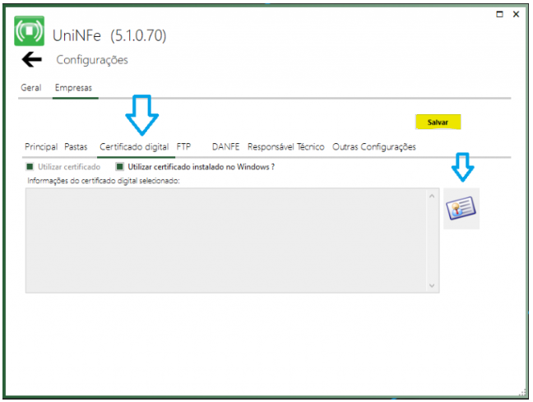Screen dimensions: 533x402
Task: Toggle Utilizar certificado instalado no Windows checkbox
Action: pyautogui.click(x=119, y=167)
